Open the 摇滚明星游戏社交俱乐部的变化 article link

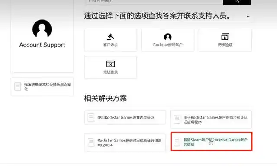[48, 87]
